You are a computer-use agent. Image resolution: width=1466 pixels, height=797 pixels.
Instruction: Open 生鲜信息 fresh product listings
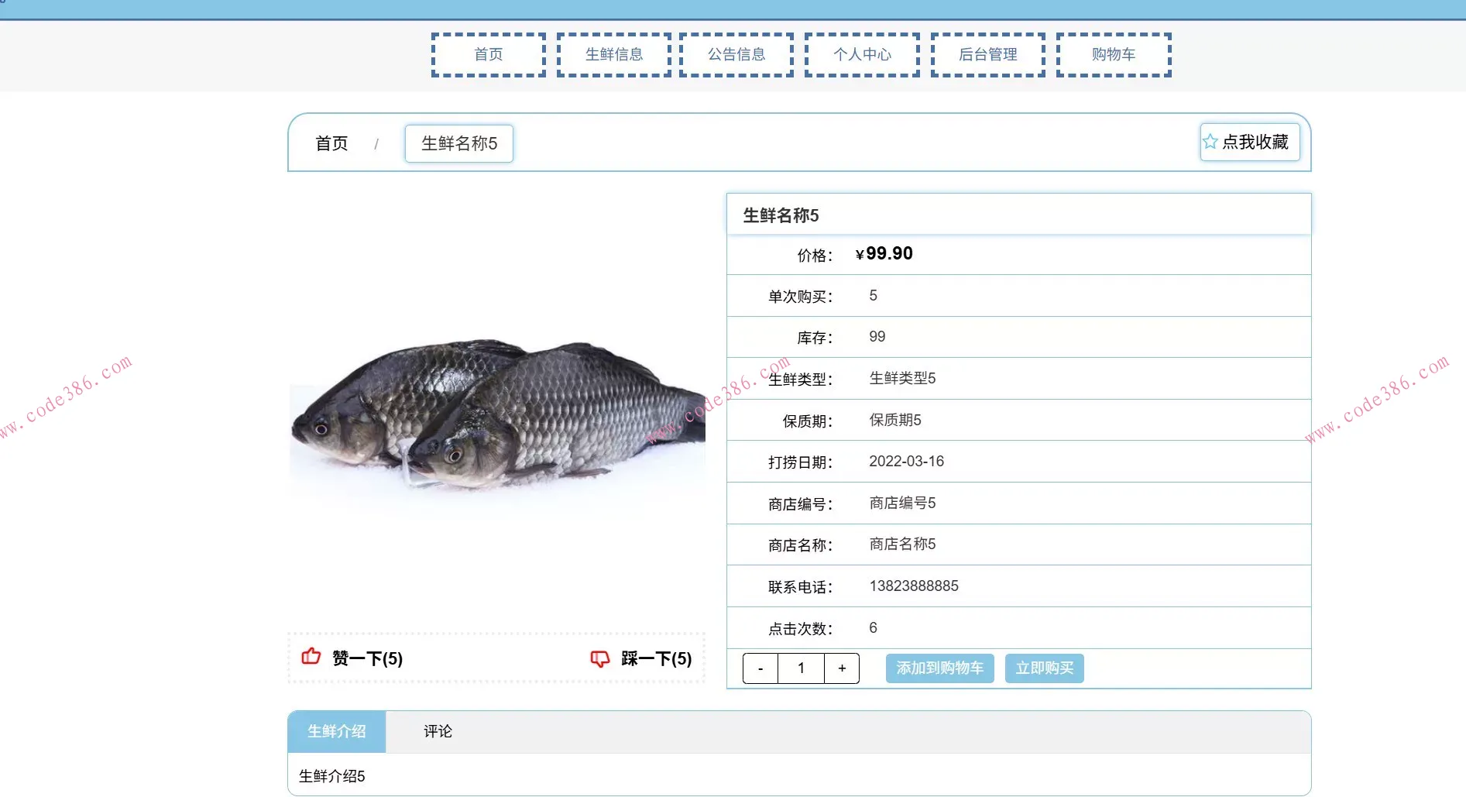[x=613, y=54]
